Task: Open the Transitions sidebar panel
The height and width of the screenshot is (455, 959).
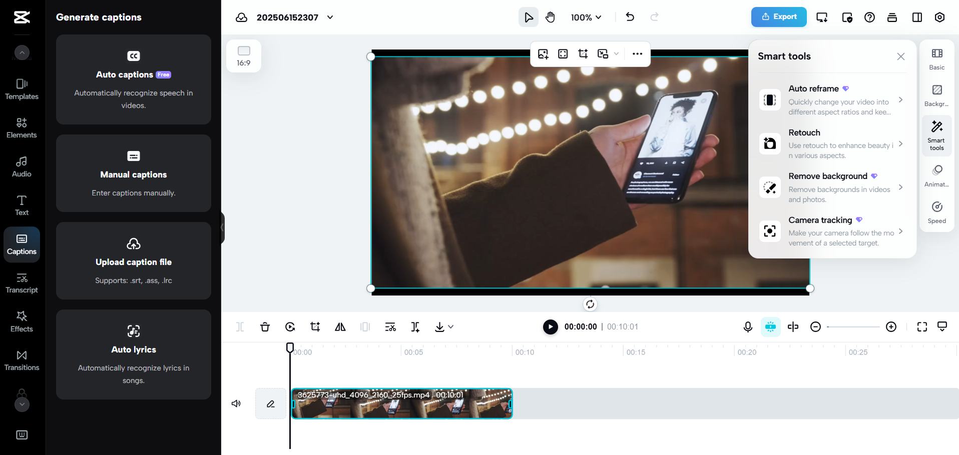Action: [22, 360]
